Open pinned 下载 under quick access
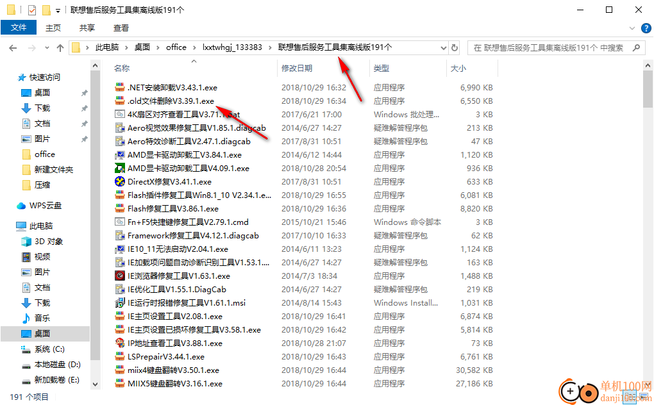654x405 pixels. (x=42, y=108)
